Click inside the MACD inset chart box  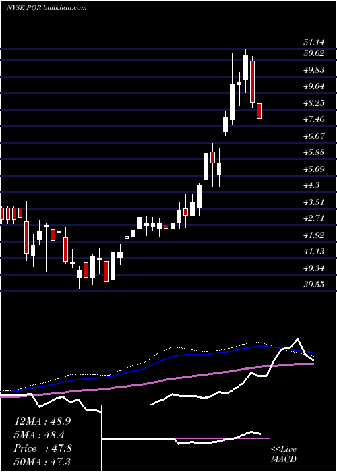pos(185,438)
